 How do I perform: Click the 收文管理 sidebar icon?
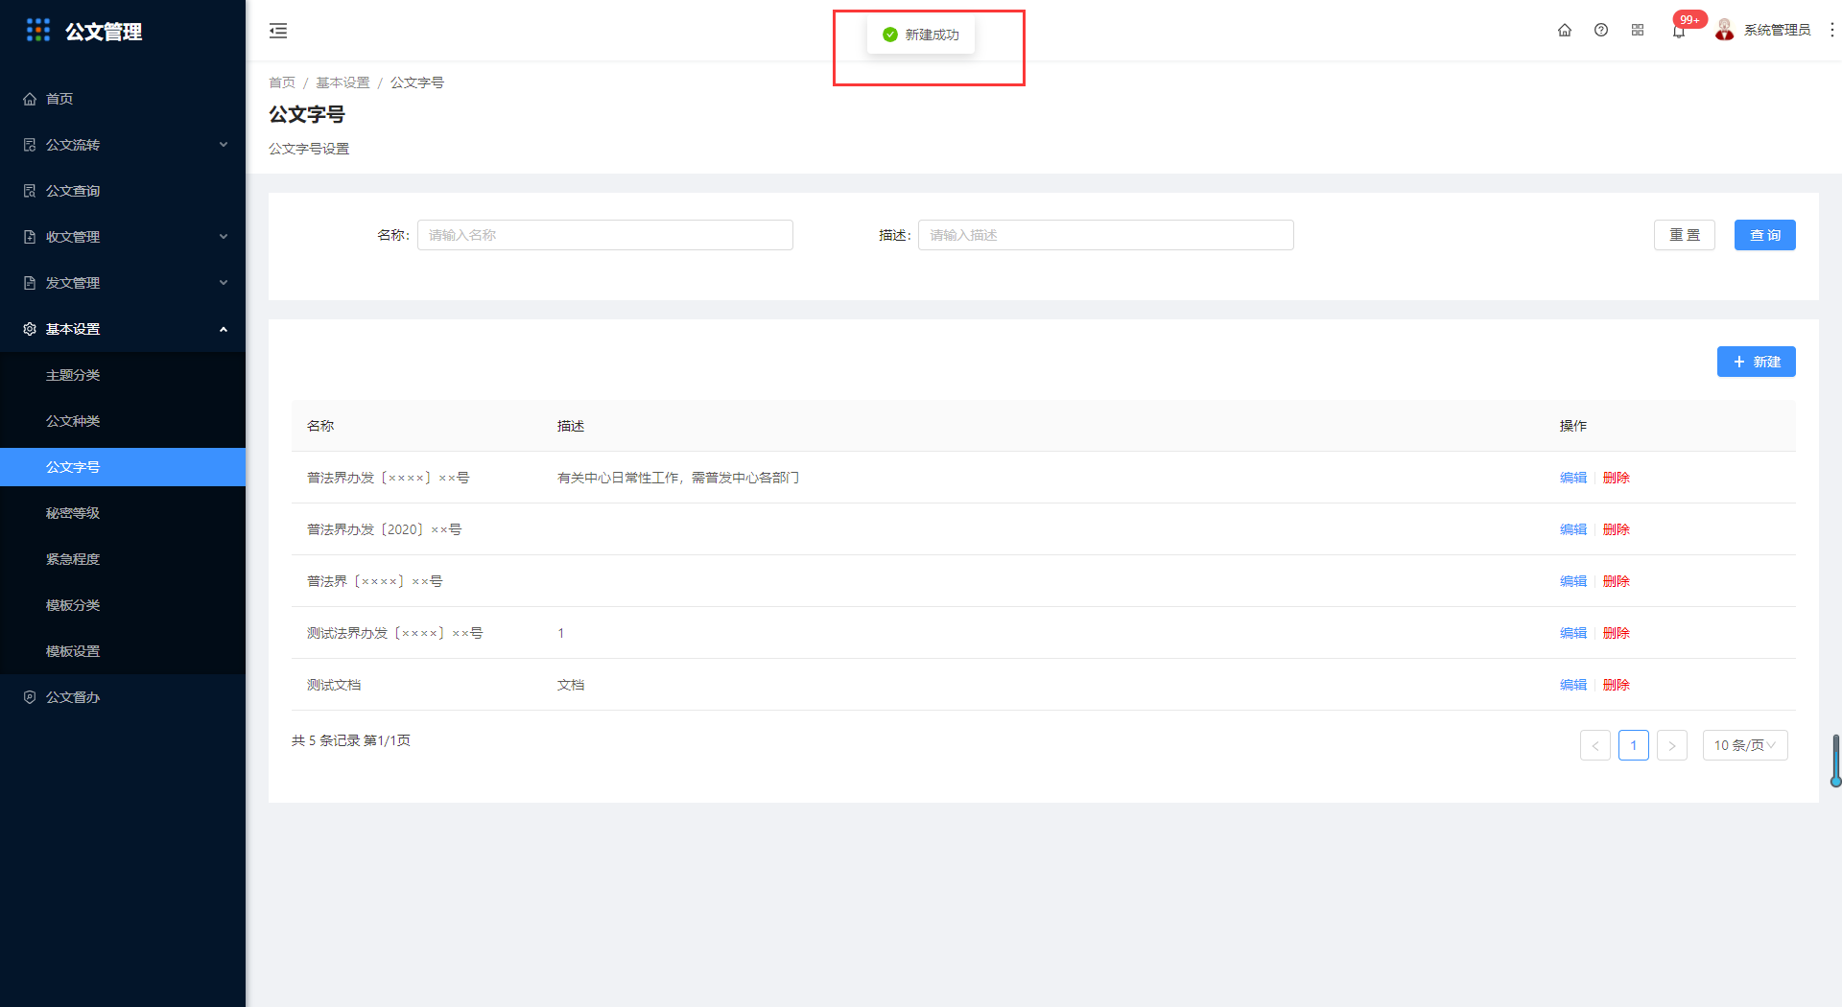[x=30, y=237]
